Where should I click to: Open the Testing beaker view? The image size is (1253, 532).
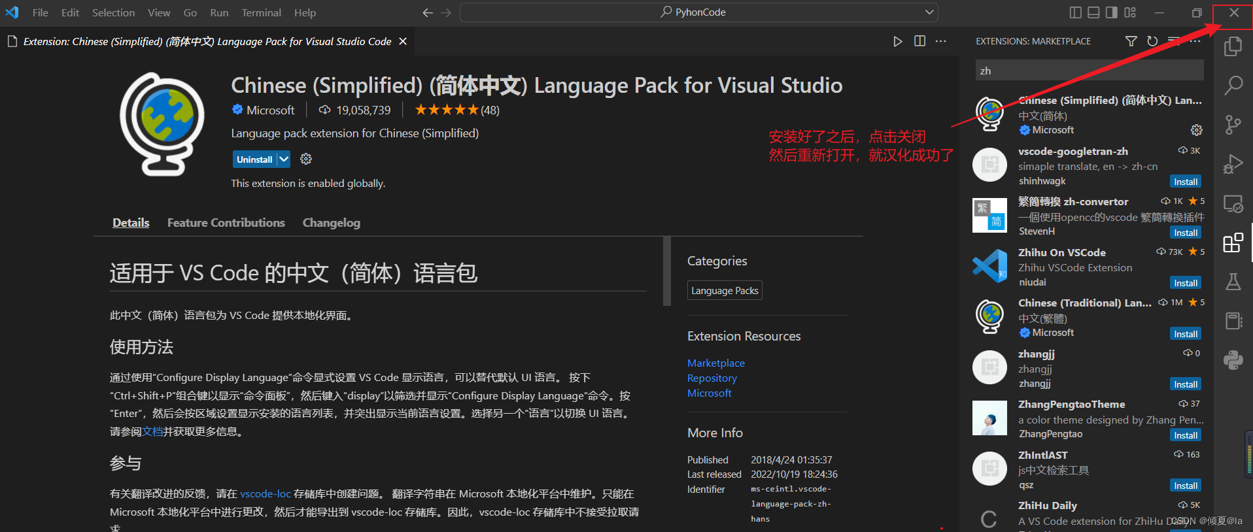point(1233,282)
